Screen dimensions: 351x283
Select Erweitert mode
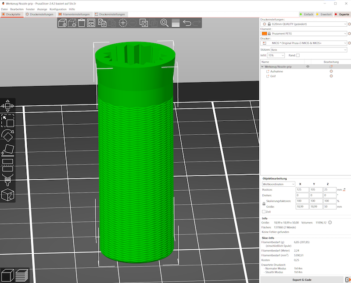(324, 14)
